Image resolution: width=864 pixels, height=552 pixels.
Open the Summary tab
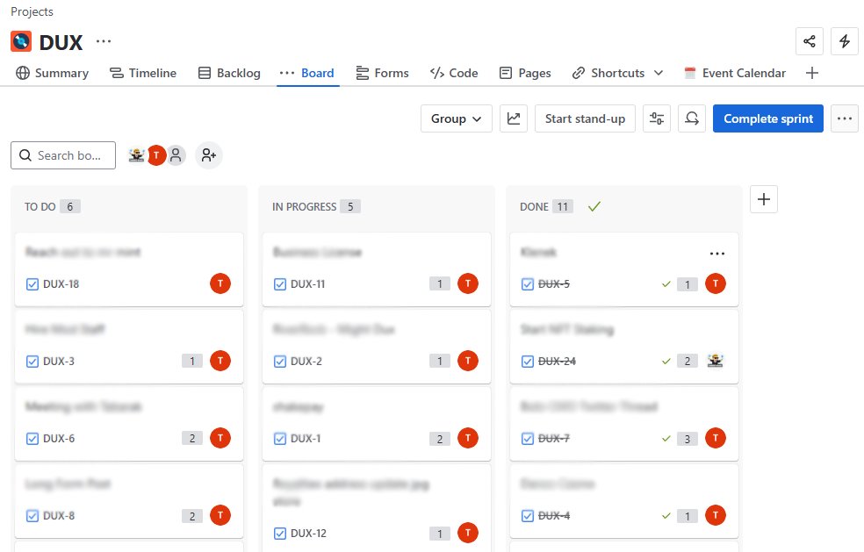pyautogui.click(x=53, y=73)
